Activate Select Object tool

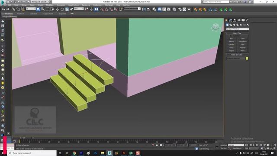[39, 9]
